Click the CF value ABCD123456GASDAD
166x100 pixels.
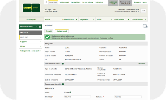point(73,60)
